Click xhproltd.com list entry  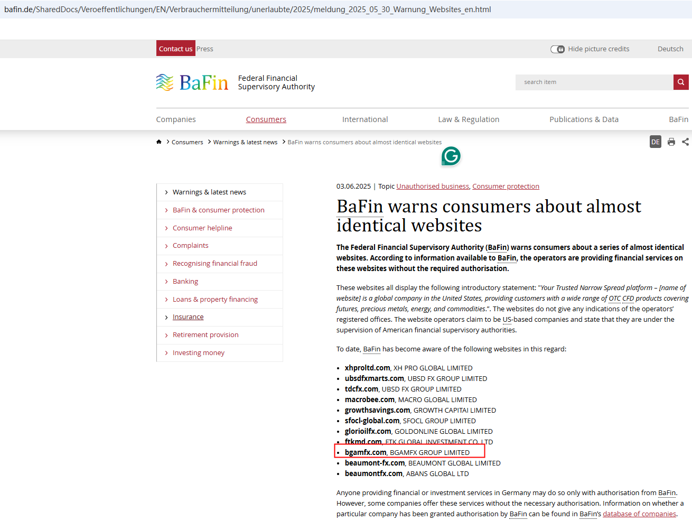(409, 368)
